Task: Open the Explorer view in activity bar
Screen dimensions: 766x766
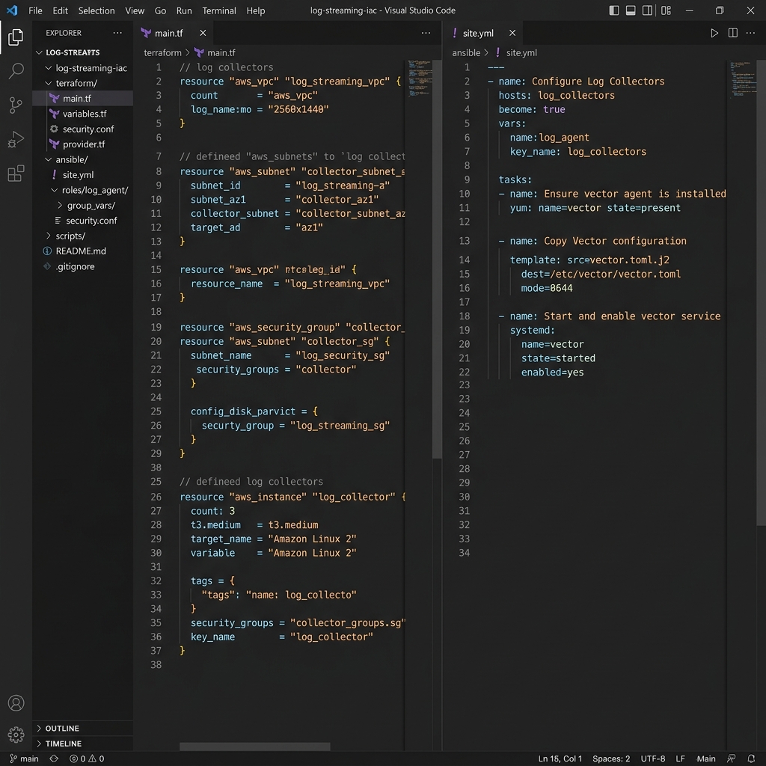Action: [16, 37]
